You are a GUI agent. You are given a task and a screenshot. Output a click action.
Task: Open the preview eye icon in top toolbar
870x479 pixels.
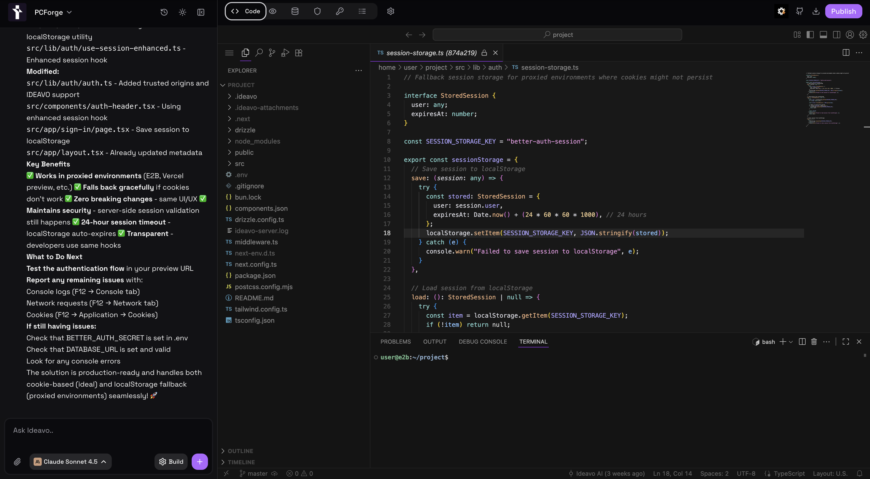click(273, 11)
